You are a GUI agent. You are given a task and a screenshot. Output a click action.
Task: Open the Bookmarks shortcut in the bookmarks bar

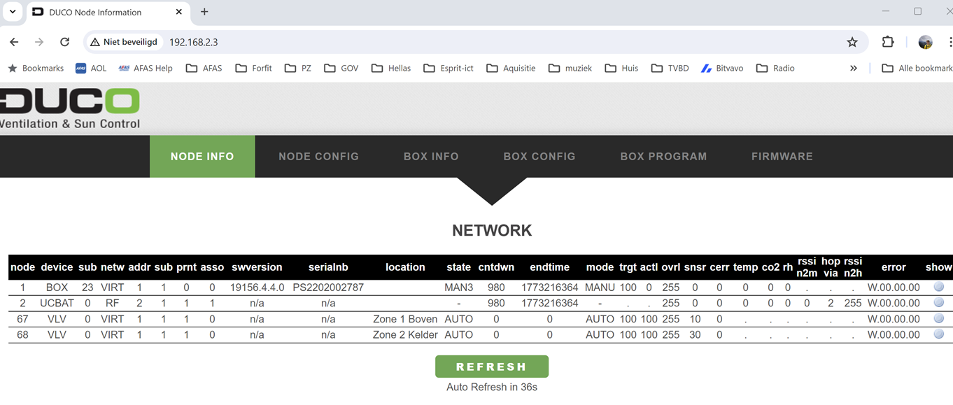pos(36,68)
